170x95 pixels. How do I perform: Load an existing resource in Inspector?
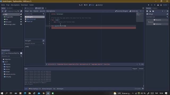(x=150, y=11)
